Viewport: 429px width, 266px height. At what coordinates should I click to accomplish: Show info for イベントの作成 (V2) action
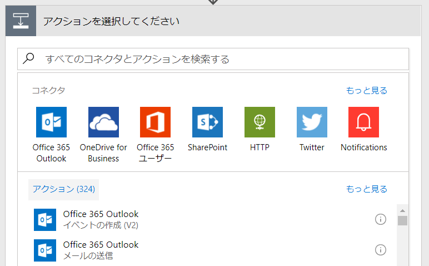tap(380, 219)
